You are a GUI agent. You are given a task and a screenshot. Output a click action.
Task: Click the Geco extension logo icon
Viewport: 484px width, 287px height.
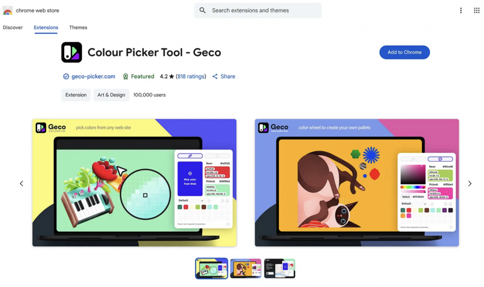coord(72,52)
